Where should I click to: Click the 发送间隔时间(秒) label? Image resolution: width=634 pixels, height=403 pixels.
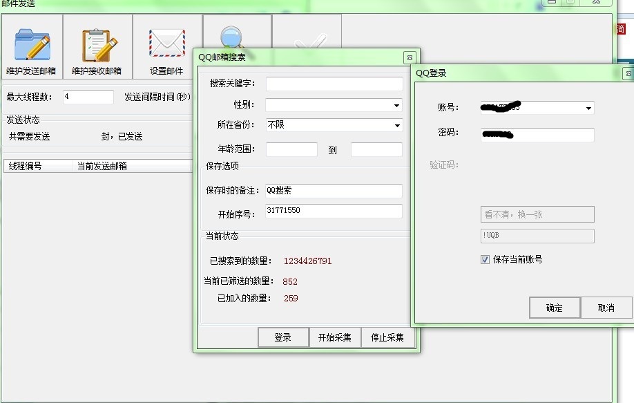coord(157,97)
